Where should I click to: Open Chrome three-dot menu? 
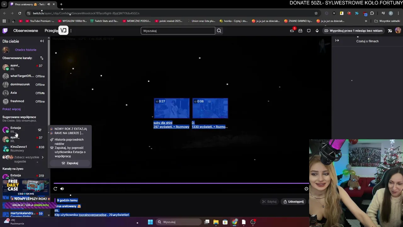[x=398, y=13]
